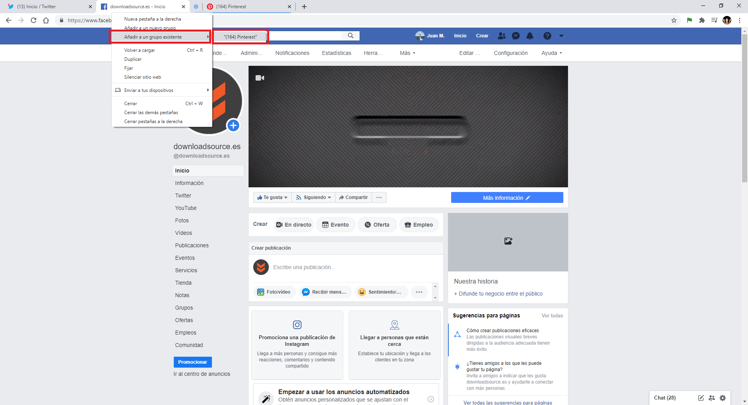Click the browser back arrow
This screenshot has height=405, width=748.
point(9,20)
